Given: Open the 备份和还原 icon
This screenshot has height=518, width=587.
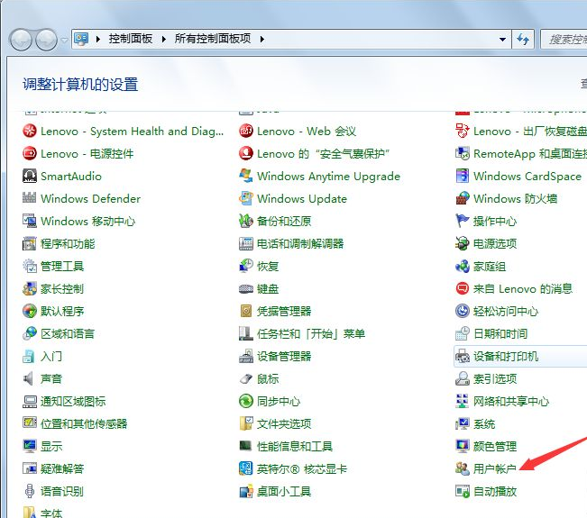Looking at the screenshot, I should (x=246, y=221).
